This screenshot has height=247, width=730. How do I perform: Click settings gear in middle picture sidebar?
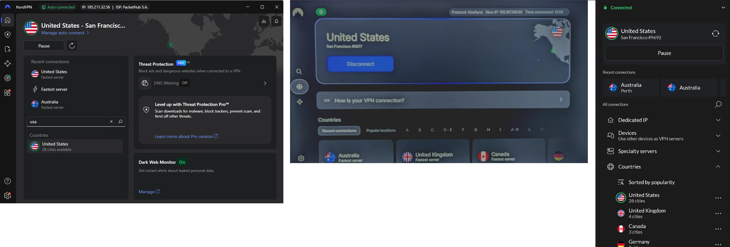pos(301,158)
